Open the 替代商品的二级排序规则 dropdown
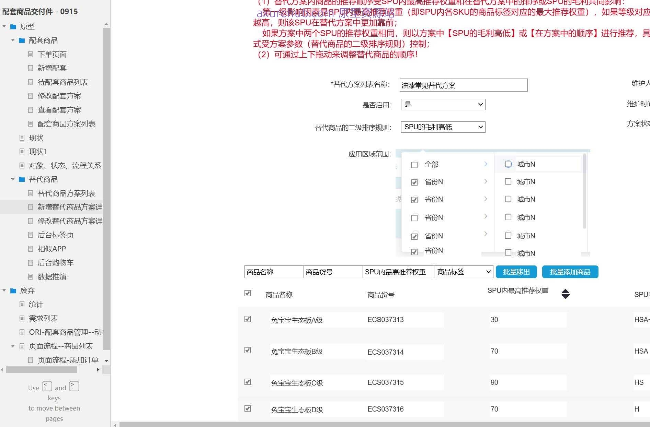This screenshot has width=650, height=427. tap(443, 127)
